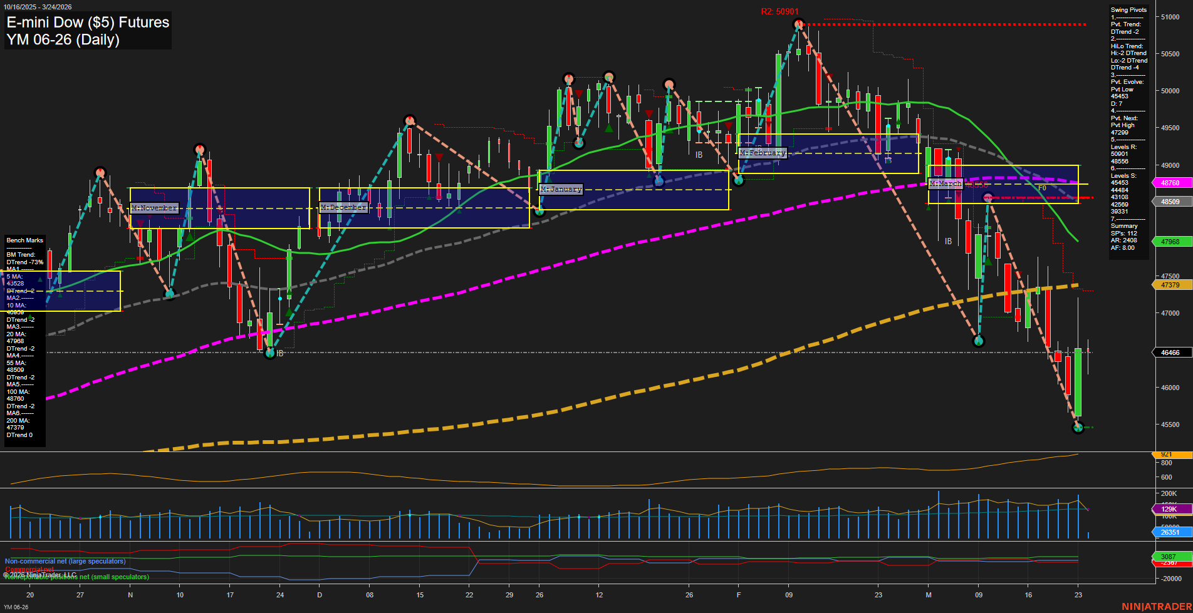Select the teal swing-low circle marker near 45500
Viewport: 1193px width, 613px height.
coord(1078,428)
